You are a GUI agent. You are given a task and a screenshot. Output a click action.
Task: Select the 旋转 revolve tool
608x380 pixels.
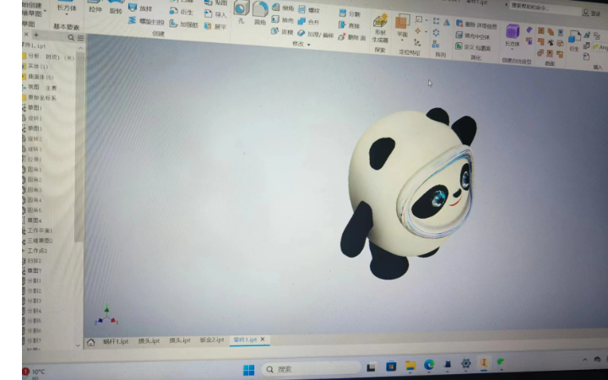coord(116,7)
